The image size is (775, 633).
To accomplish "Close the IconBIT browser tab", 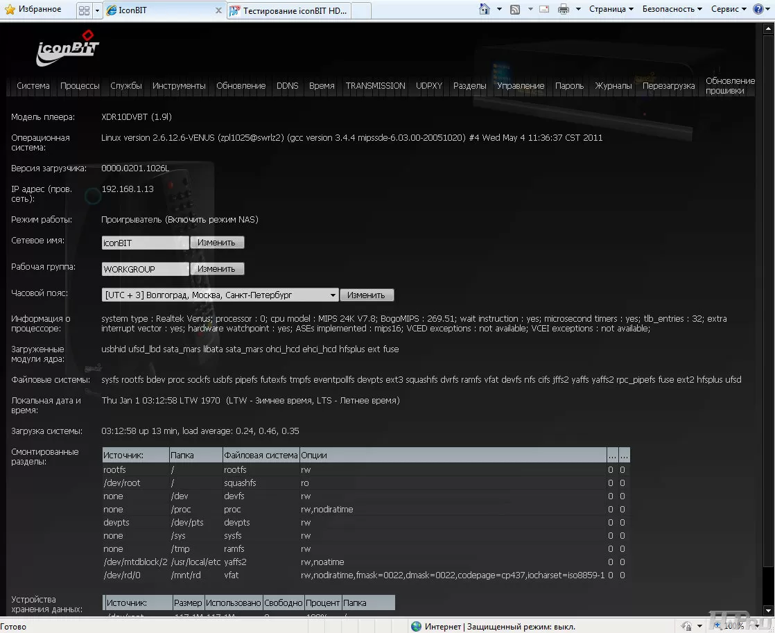I will click(218, 10).
